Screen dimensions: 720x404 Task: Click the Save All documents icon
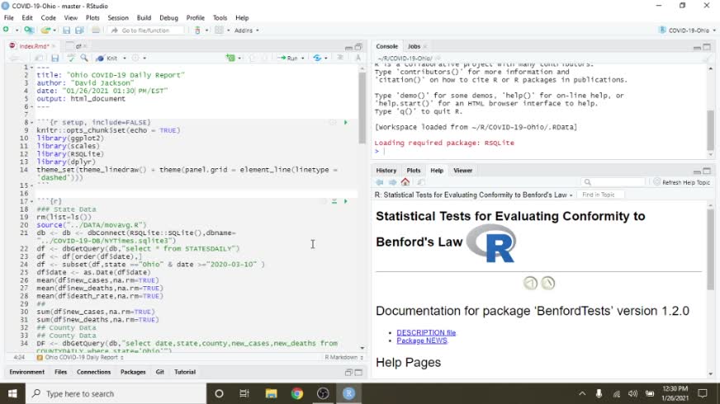tap(79, 31)
